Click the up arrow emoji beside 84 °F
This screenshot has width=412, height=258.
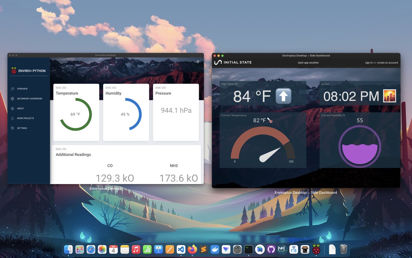click(284, 96)
